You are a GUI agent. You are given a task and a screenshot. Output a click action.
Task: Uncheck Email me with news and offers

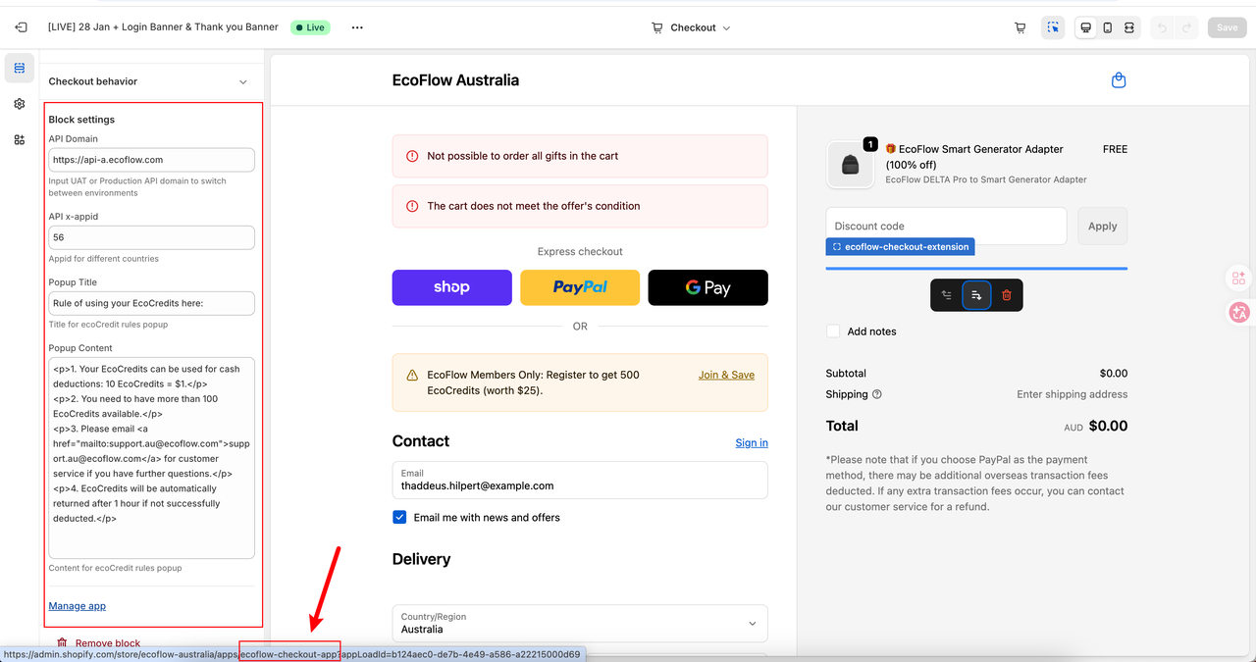[399, 517]
